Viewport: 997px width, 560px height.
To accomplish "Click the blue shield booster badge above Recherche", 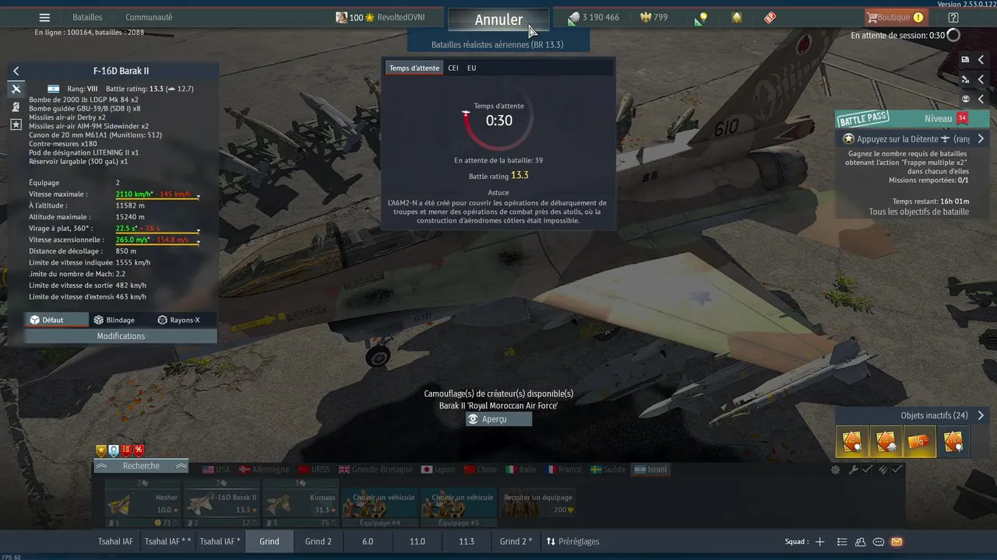I will point(113,450).
